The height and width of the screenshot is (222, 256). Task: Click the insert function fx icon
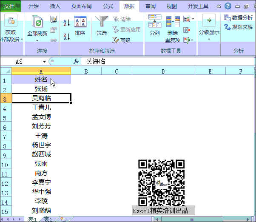click(x=76, y=62)
